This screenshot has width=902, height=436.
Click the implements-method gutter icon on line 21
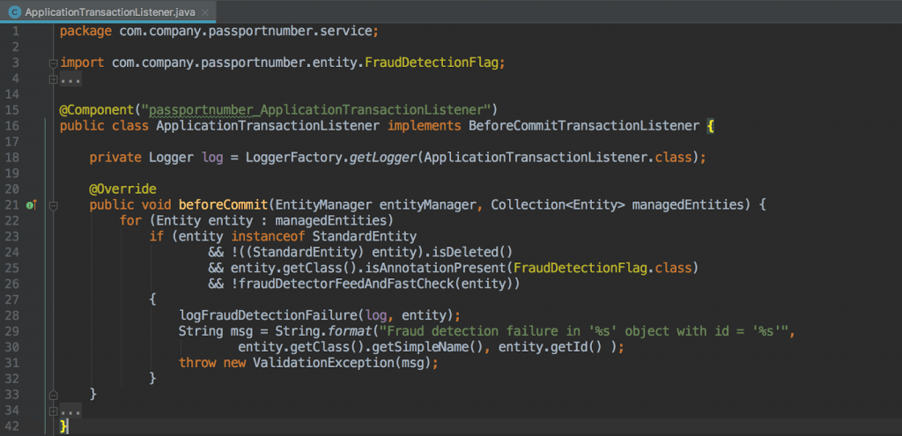click(x=30, y=205)
